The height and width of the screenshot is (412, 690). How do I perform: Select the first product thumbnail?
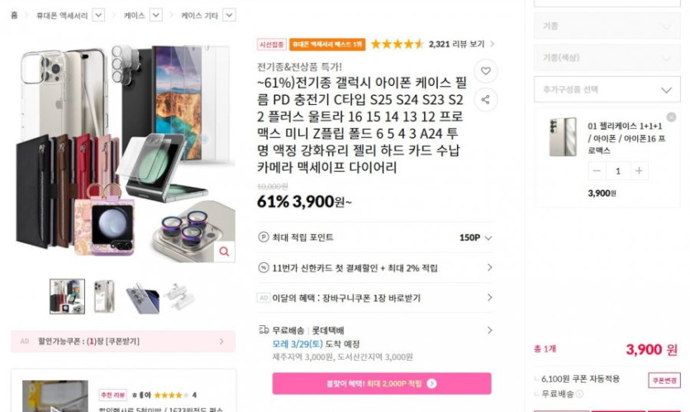click(67, 296)
